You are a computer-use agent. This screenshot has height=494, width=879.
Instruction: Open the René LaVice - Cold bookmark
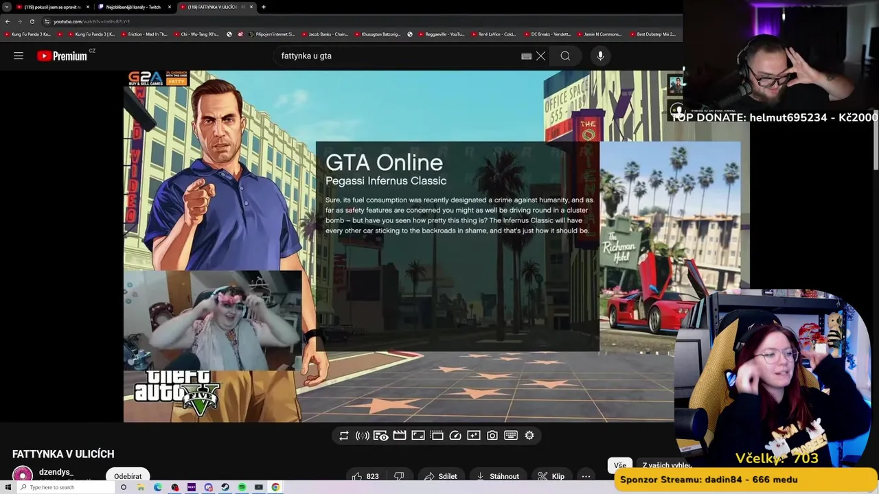tap(493, 34)
